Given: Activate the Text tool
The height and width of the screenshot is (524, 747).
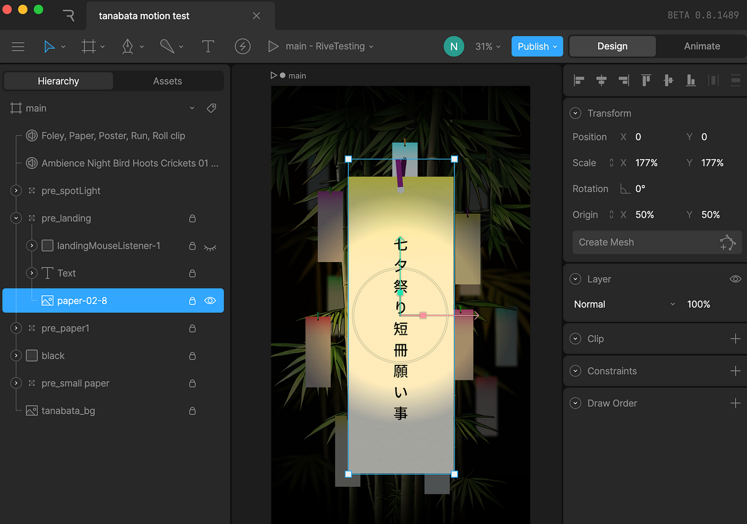Looking at the screenshot, I should 208,47.
